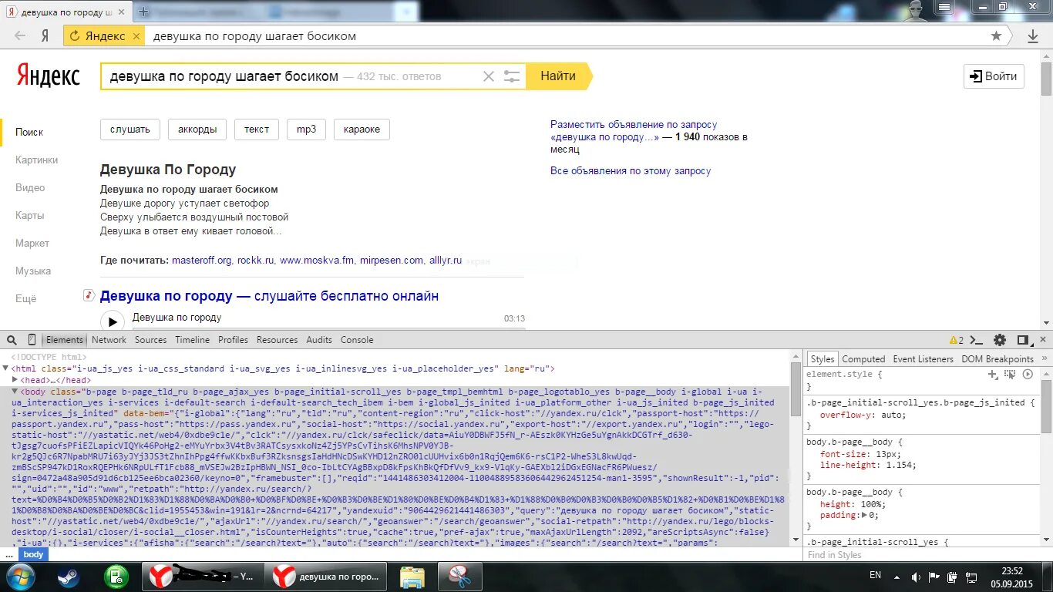The width and height of the screenshot is (1053, 592).
Task: Open Карты in Yandex sidebar
Action: [30, 216]
